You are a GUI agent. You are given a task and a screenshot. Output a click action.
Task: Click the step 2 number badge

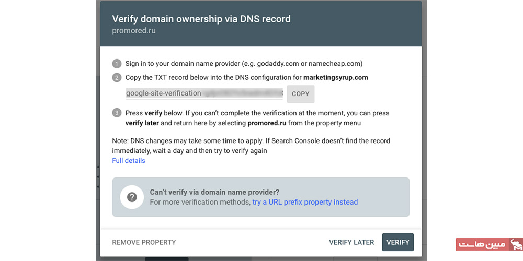click(116, 78)
